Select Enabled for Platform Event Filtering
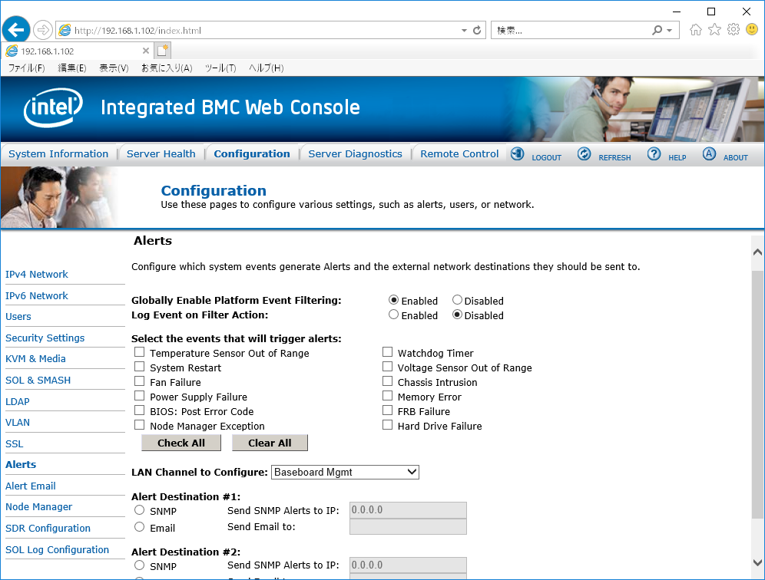765x580 pixels. 393,300
